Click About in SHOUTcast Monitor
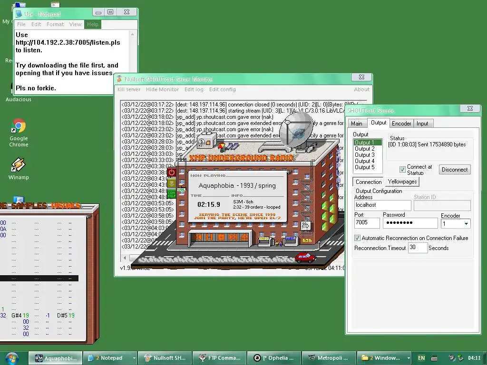 click(362, 89)
